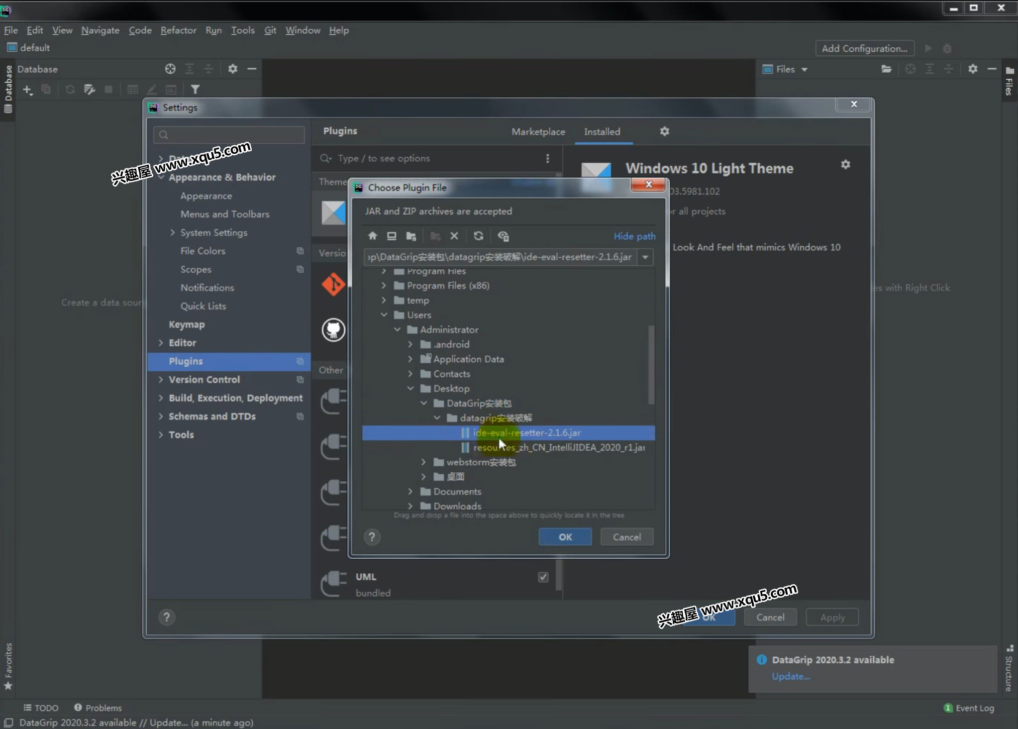This screenshot has width=1018, height=729.
Task: Expand the temp folder node
Action: [x=384, y=300]
